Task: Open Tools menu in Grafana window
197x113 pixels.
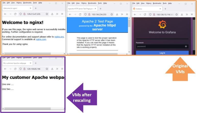Action: click(x=165, y=3)
